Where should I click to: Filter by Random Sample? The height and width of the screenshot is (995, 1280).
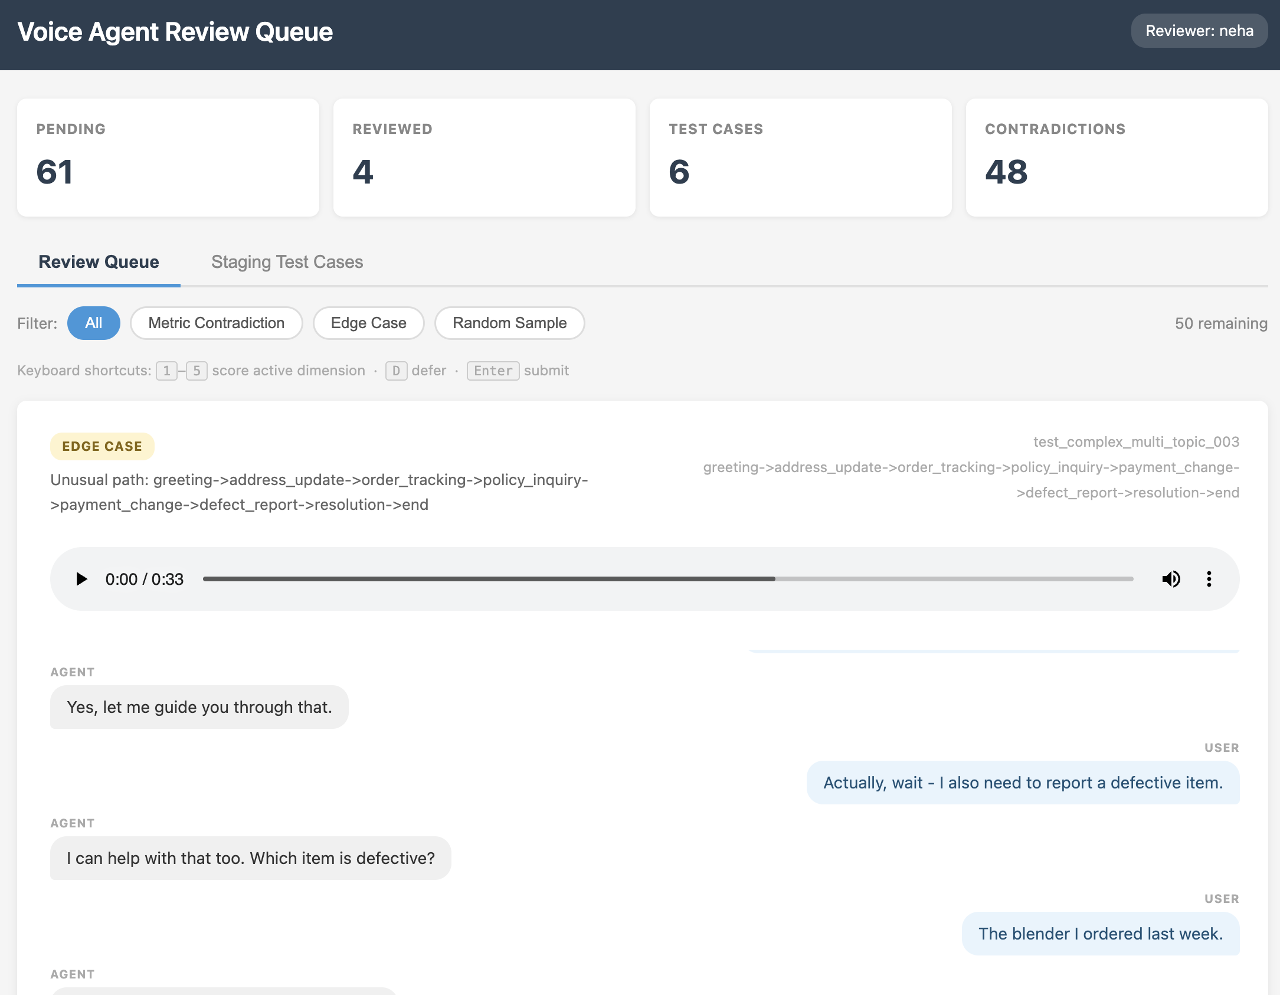(x=510, y=323)
